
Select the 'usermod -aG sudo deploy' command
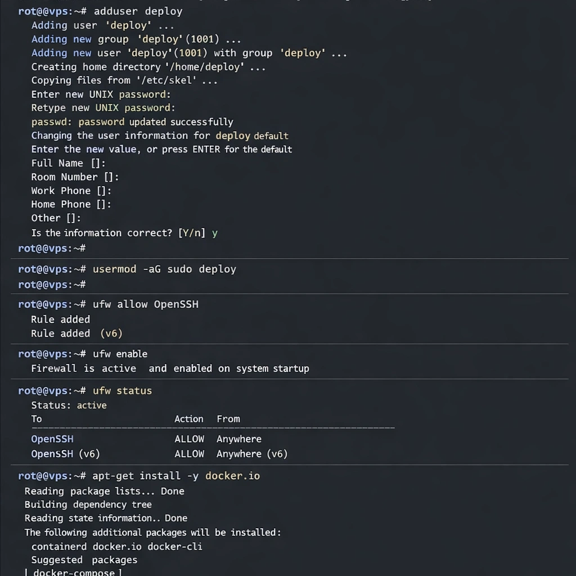pos(164,269)
